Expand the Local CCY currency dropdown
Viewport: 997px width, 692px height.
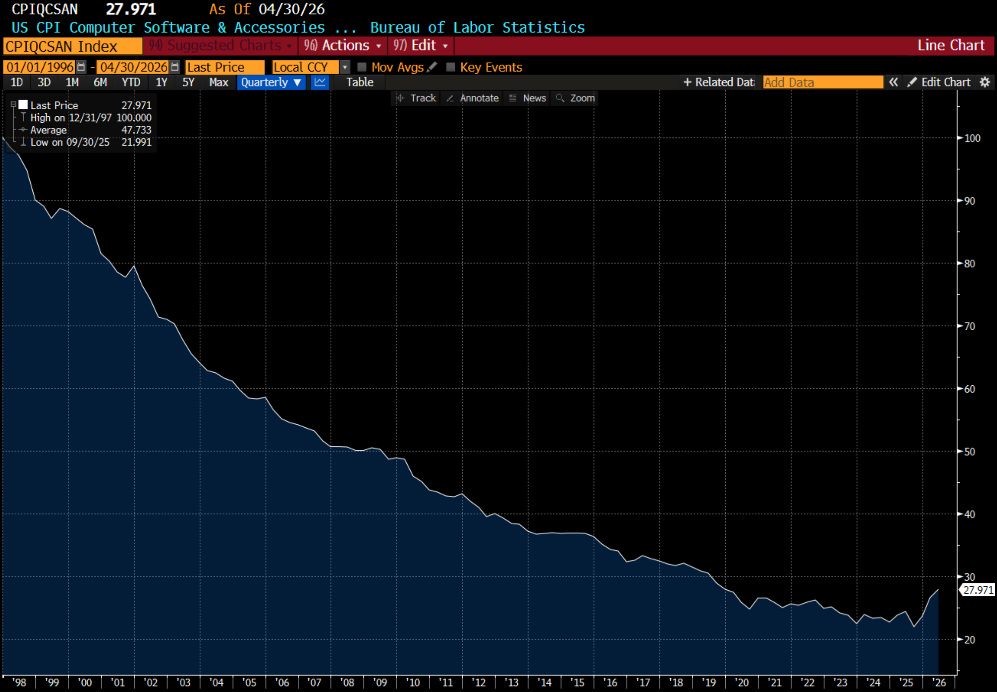345,67
